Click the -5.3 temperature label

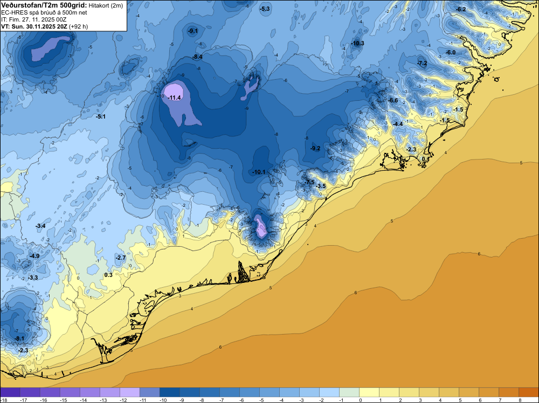point(265,9)
